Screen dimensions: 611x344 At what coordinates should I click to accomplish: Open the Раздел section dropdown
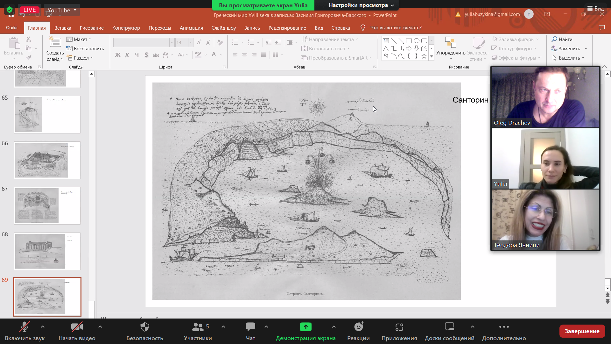(x=80, y=58)
